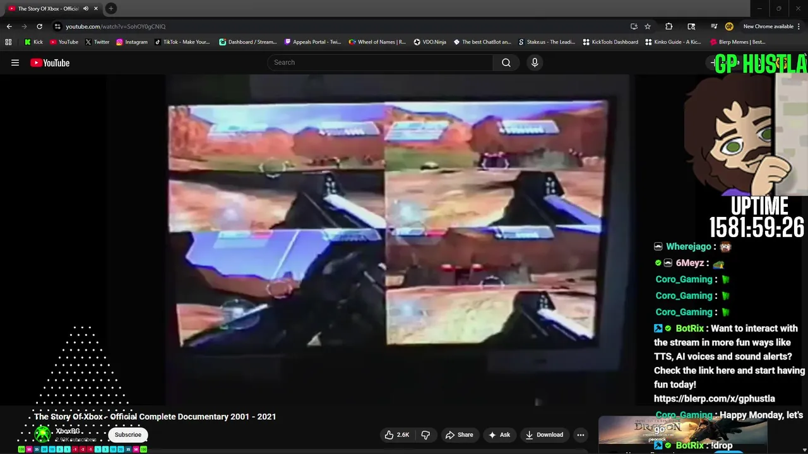Click the magnifier search button

(506, 62)
